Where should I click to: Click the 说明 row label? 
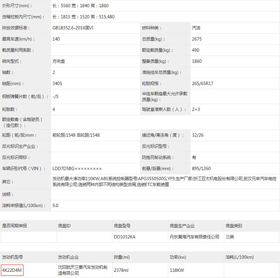[8, 194]
